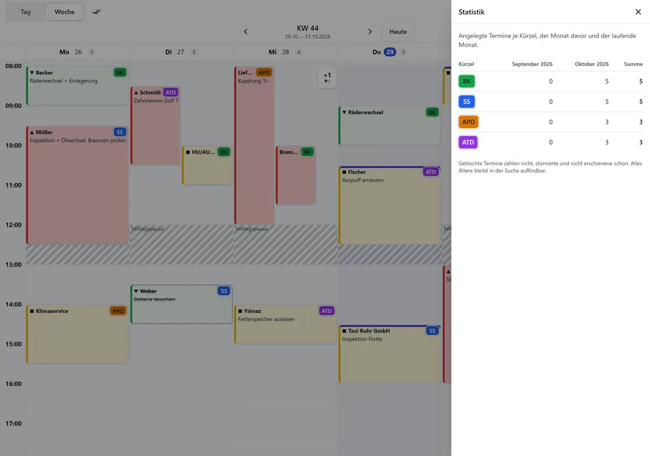Close the Statistik panel

(638, 11)
